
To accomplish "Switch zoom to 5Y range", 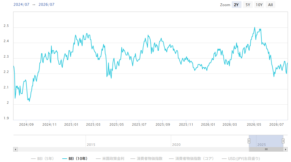I will point(248,5).
